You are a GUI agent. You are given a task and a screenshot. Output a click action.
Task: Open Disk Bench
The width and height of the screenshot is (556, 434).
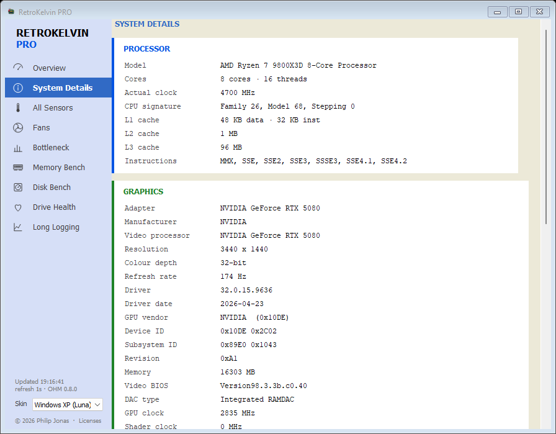click(x=58, y=187)
